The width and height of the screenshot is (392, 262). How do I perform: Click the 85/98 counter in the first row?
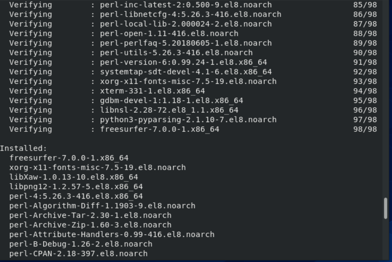[x=365, y=5]
